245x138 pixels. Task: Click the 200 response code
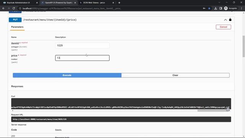click(x=13, y=136)
